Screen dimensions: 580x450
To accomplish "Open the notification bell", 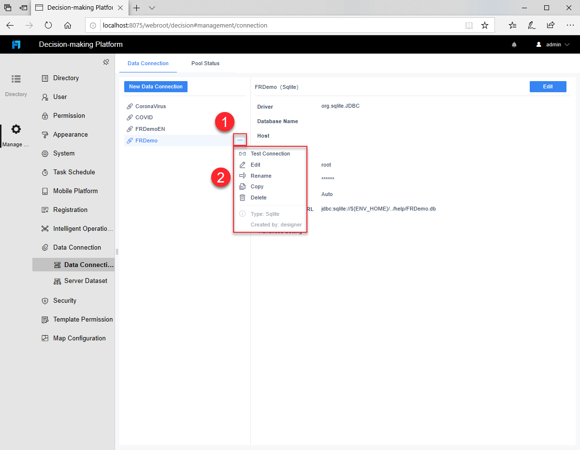I will (514, 44).
